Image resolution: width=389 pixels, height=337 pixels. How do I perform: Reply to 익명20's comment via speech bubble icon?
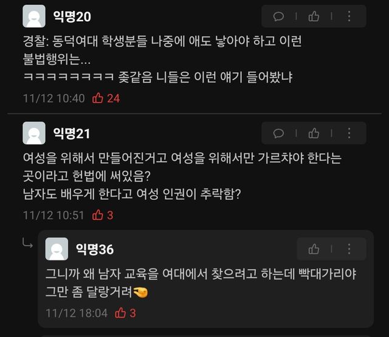(x=278, y=16)
